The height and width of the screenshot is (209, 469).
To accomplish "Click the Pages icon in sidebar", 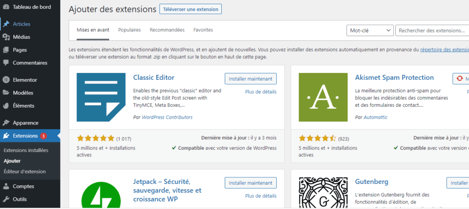I will 6,50.
